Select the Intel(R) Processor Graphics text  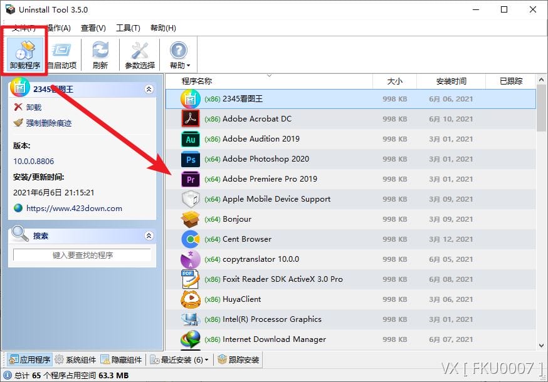[x=272, y=319]
